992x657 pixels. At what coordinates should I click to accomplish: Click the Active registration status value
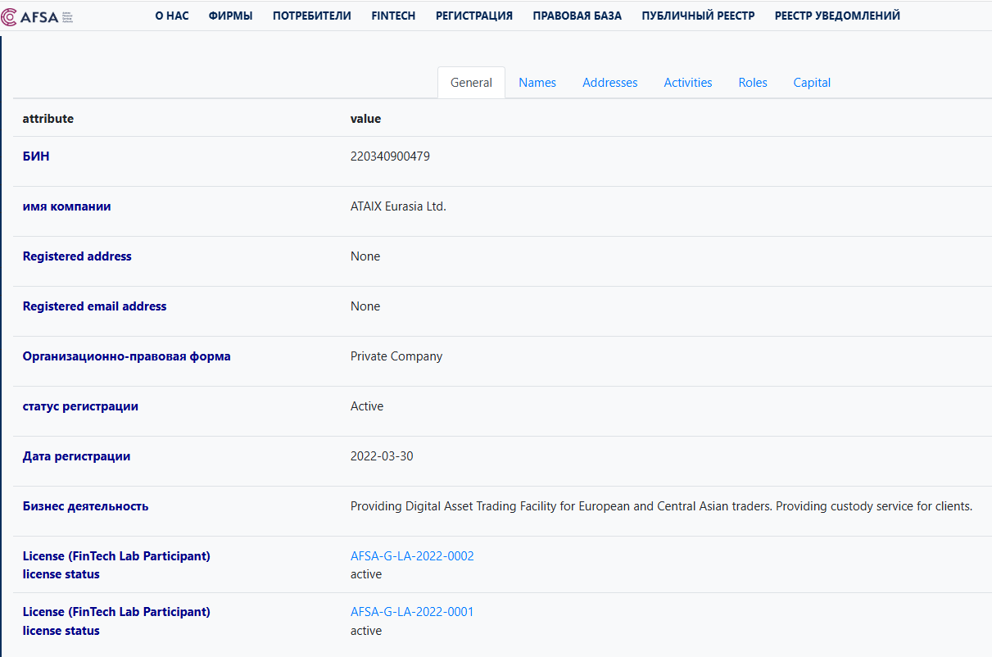tap(367, 406)
